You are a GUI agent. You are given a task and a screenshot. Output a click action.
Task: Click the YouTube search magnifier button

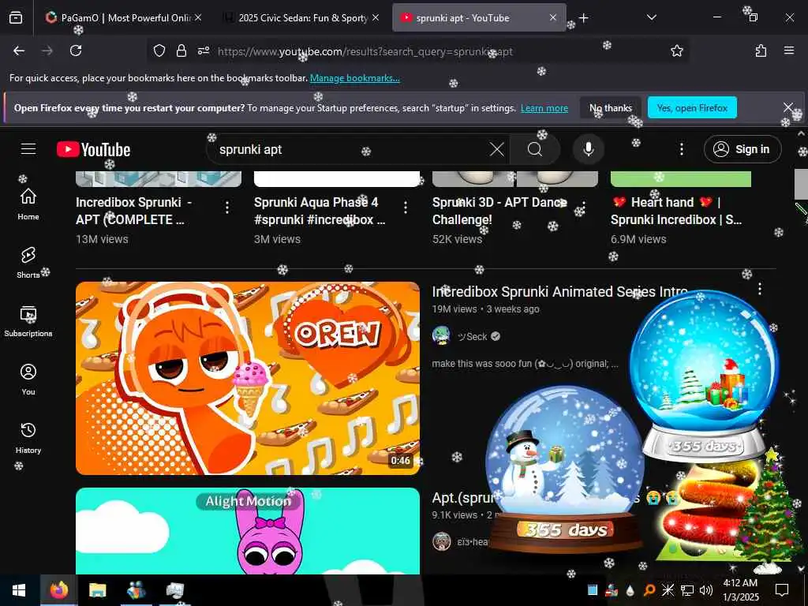[x=535, y=149]
